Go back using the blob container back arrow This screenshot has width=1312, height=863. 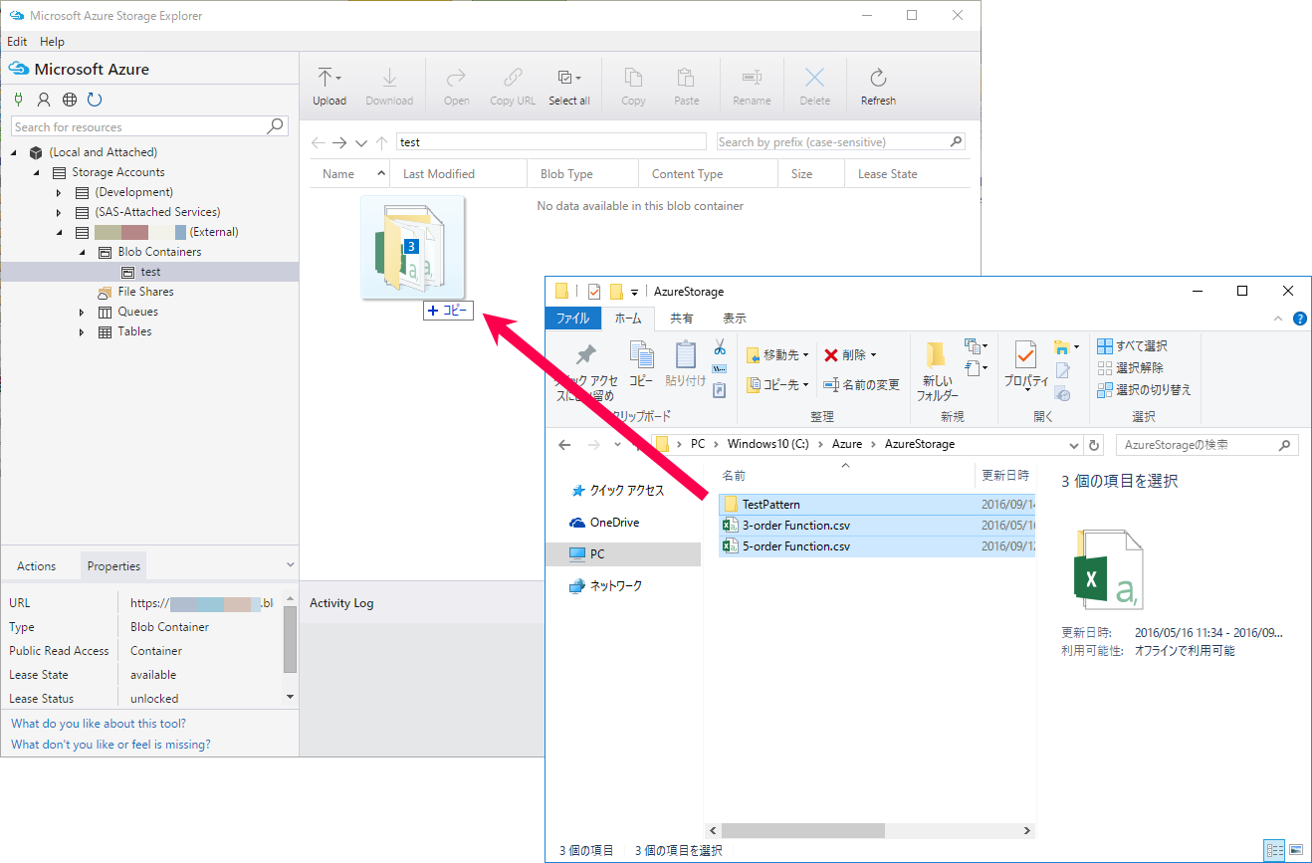[319, 142]
